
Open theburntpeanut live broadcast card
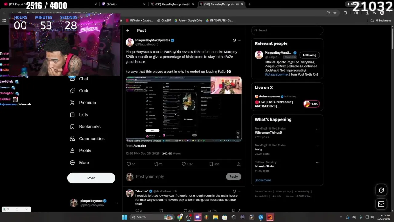(x=287, y=101)
